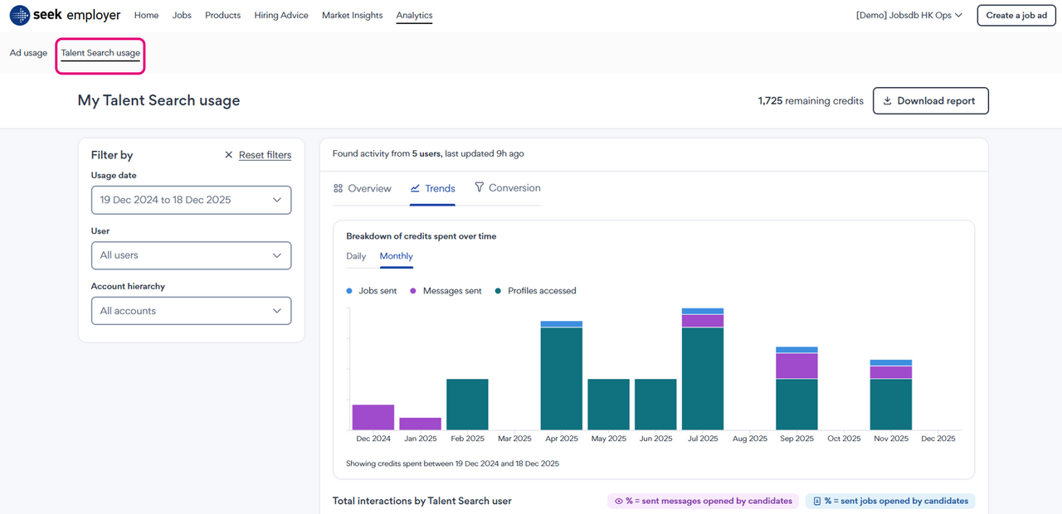Viewport: 1062px width, 514px height.
Task: Expand the All users dropdown
Action: pos(191,255)
